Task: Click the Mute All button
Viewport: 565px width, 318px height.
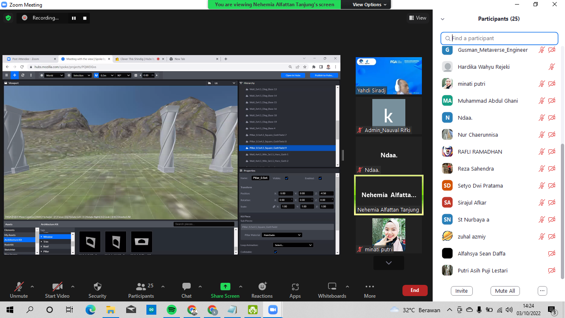Action: tap(505, 291)
